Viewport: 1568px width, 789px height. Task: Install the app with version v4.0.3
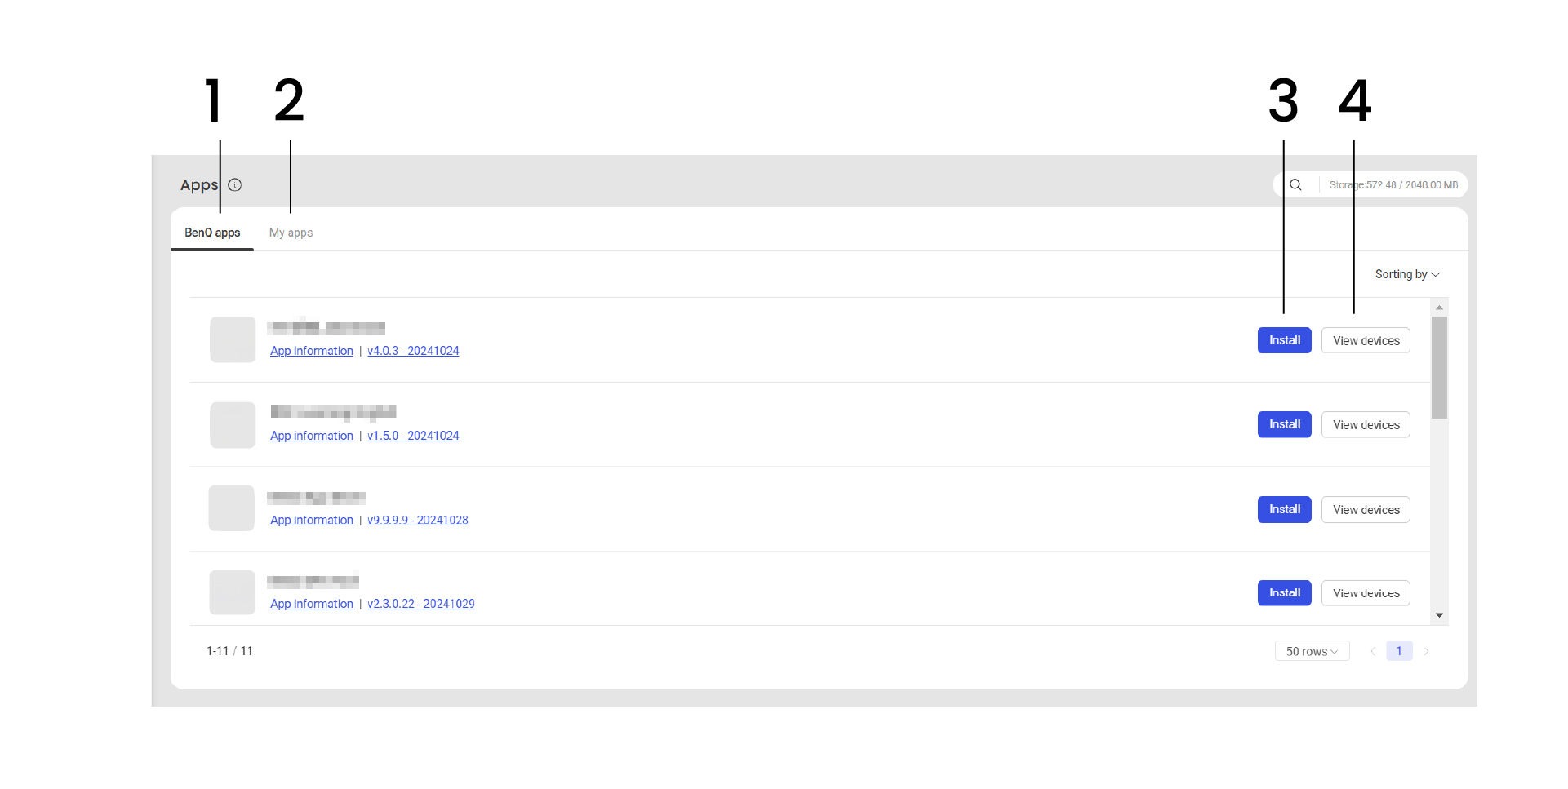(x=1284, y=340)
